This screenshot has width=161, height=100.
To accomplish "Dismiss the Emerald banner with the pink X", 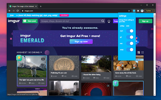I will click(11, 39).
